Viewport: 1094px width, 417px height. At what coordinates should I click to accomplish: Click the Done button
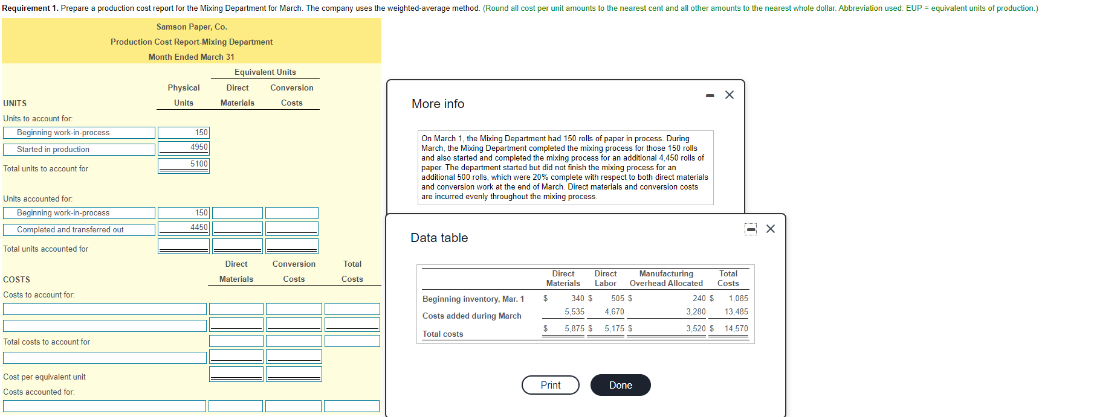(x=621, y=385)
